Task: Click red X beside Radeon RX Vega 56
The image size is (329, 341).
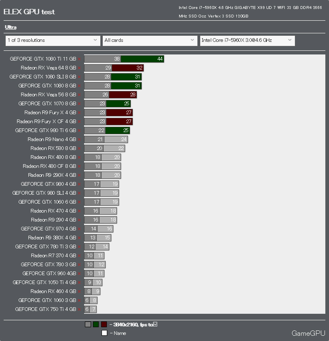Action: tap(79, 95)
